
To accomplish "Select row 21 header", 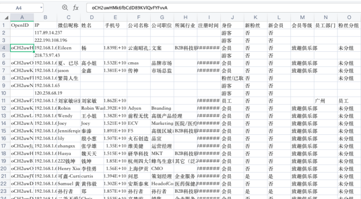I will [x=3, y=176].
